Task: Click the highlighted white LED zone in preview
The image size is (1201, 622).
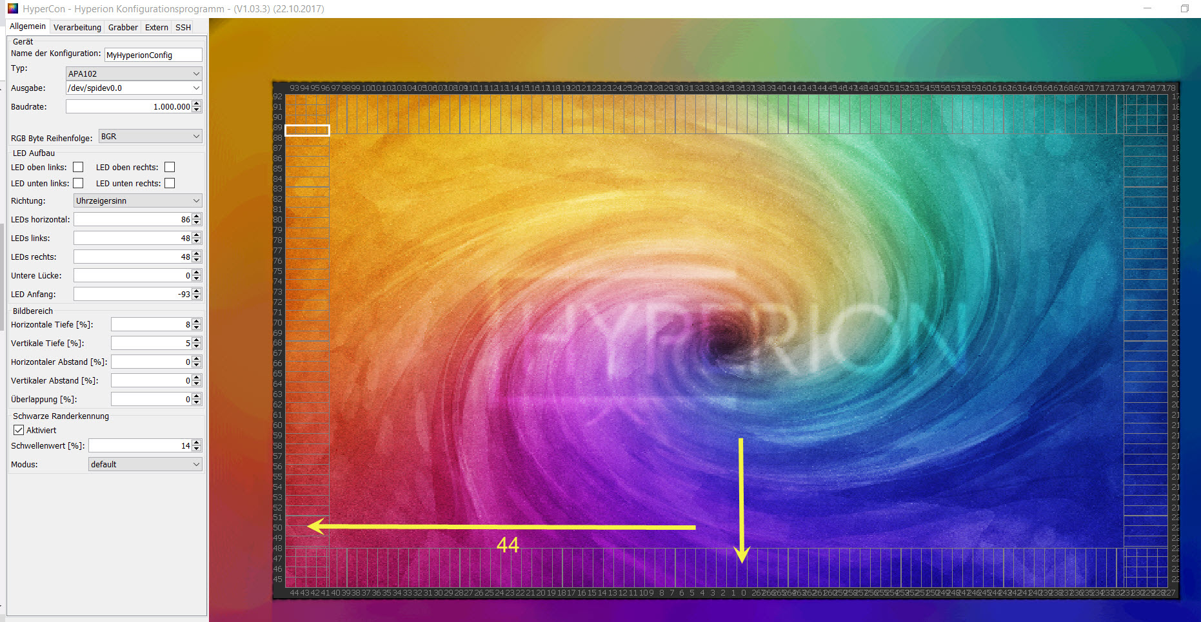Action: pyautogui.click(x=307, y=130)
